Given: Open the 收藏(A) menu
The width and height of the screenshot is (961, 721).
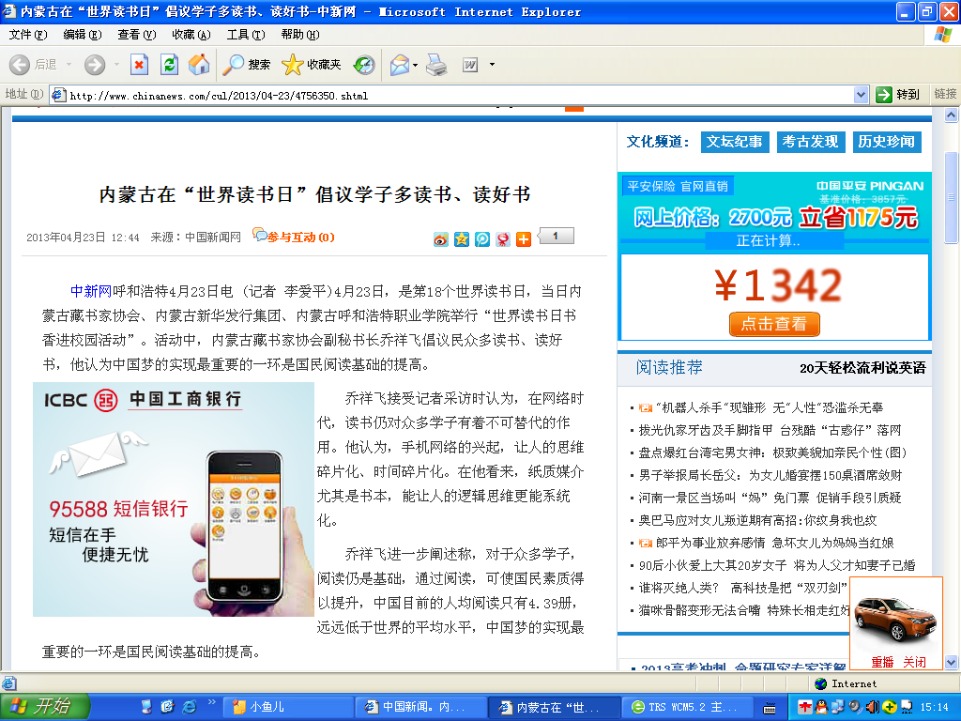Looking at the screenshot, I should pyautogui.click(x=191, y=35).
